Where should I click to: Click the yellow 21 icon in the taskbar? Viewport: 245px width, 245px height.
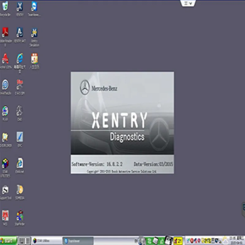tap(178, 241)
